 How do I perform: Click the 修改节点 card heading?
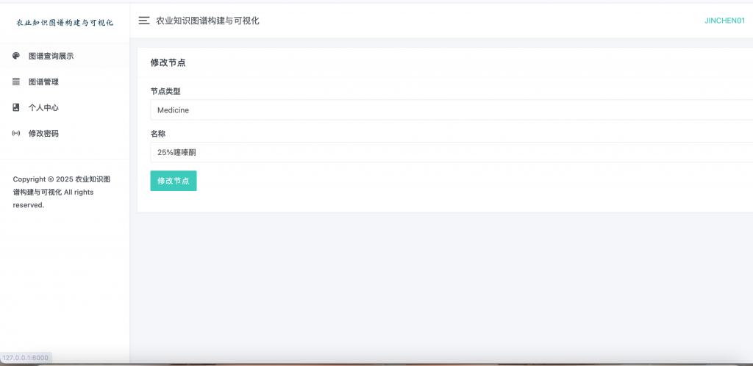[168, 63]
